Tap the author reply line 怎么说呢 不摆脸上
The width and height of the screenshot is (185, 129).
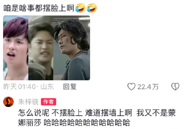coord(50,113)
